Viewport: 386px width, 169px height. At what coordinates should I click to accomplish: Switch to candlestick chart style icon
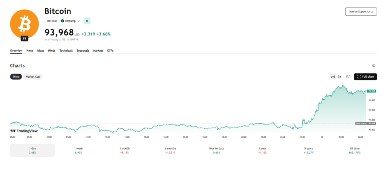340,77
